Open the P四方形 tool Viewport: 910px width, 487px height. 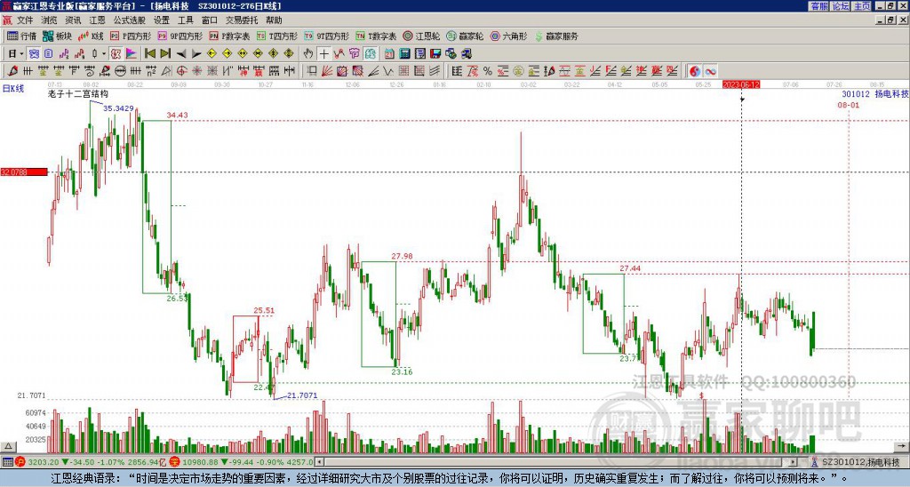coord(131,36)
